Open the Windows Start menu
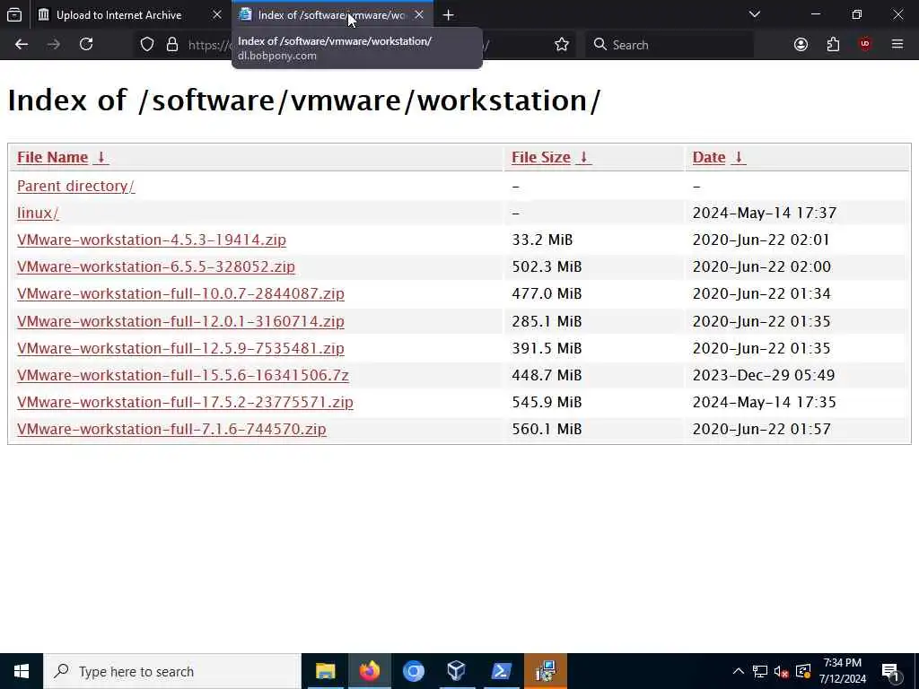Viewport: 919px width, 689px height. tap(22, 671)
